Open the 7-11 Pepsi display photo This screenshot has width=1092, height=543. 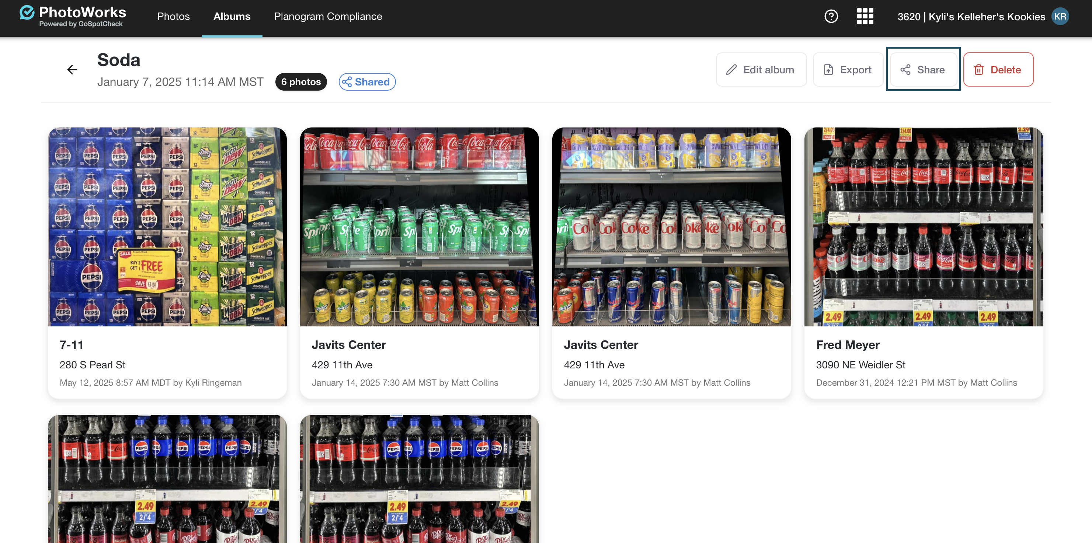[x=167, y=227]
